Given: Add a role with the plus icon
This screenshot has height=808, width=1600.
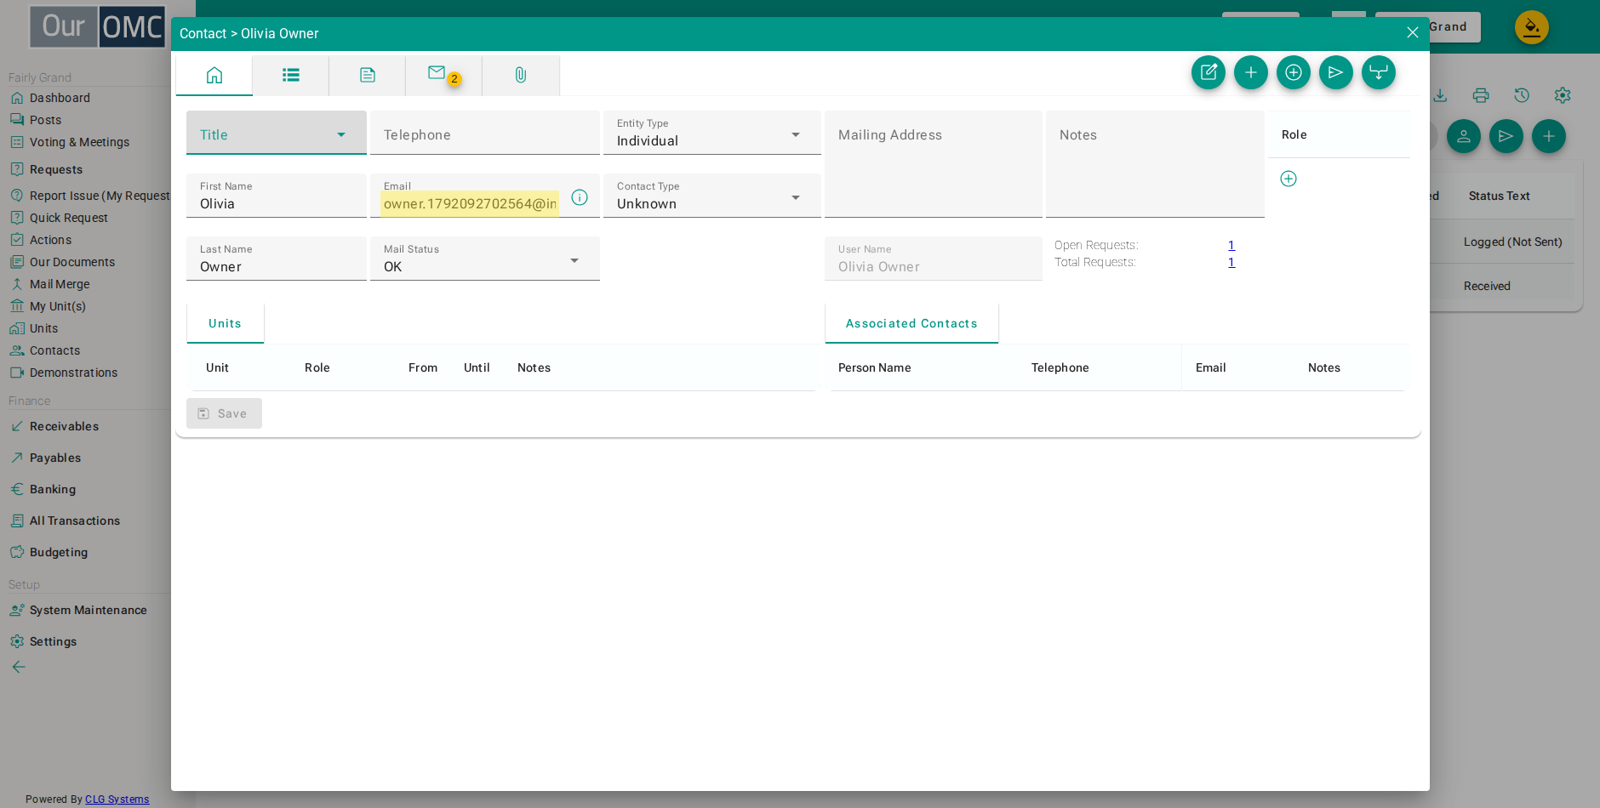Looking at the screenshot, I should [x=1289, y=179].
